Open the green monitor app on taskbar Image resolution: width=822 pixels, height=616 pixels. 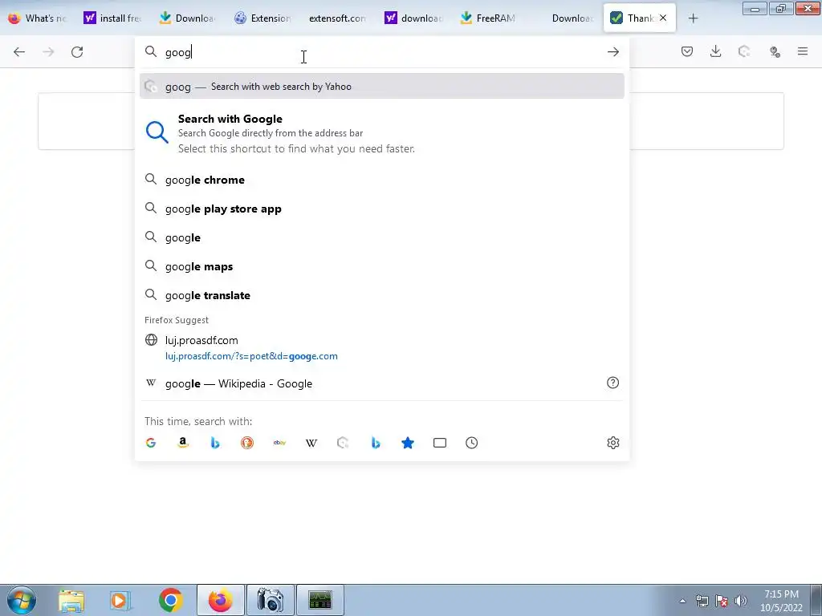click(319, 600)
